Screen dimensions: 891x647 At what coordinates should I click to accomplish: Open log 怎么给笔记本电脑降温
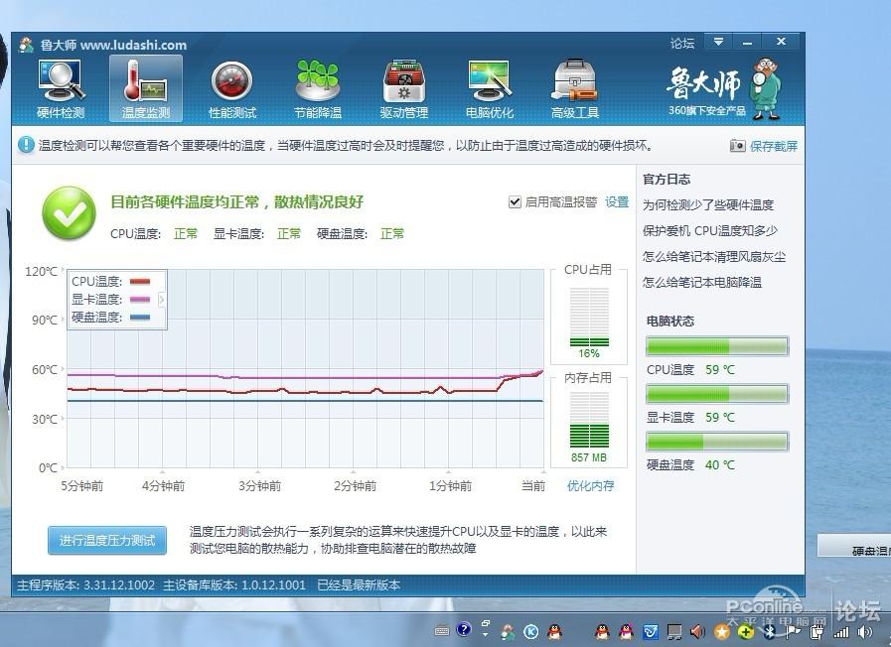pos(702,282)
